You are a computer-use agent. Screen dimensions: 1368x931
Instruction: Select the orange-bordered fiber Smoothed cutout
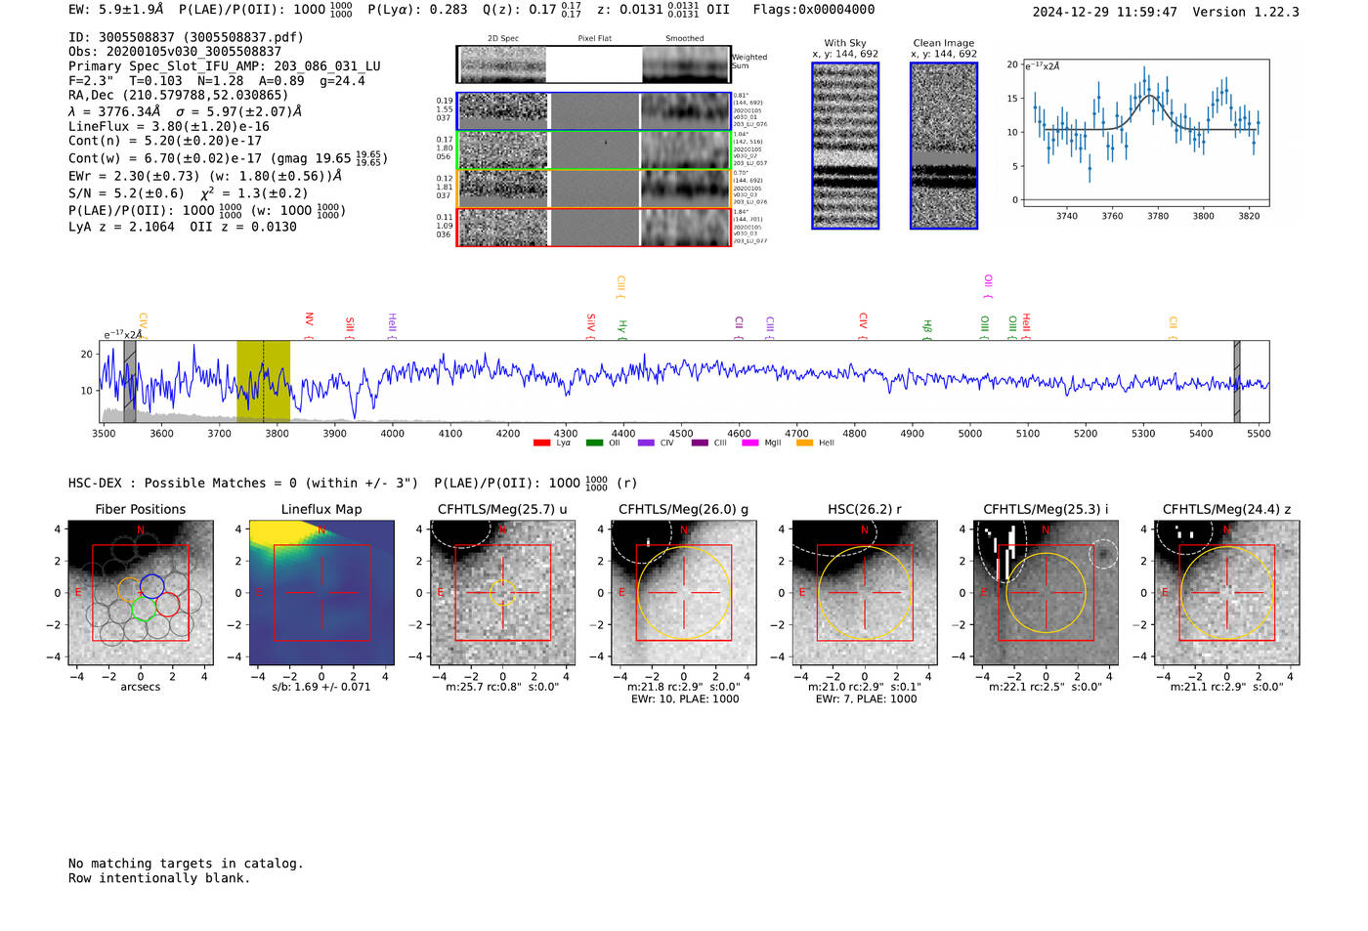point(686,189)
